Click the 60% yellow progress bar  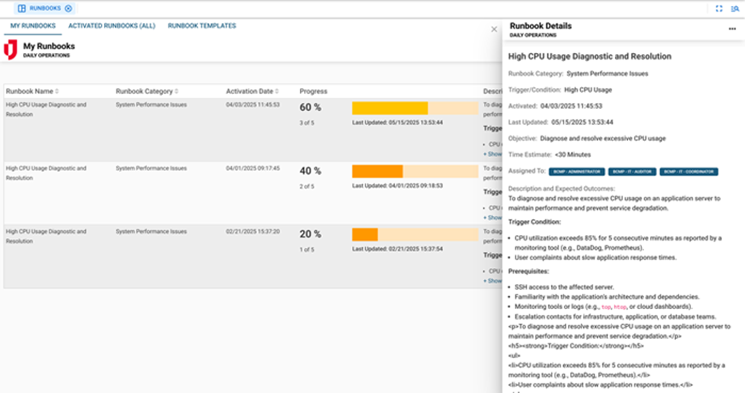tap(390, 108)
